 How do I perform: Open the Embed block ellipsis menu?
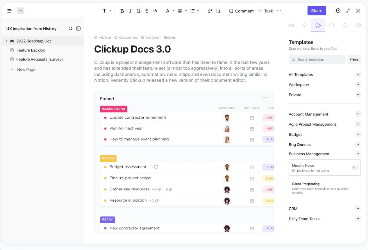pos(266,98)
